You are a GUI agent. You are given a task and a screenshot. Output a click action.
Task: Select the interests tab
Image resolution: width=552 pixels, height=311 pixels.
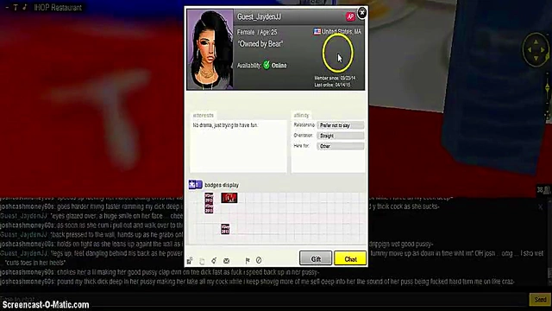pos(204,115)
